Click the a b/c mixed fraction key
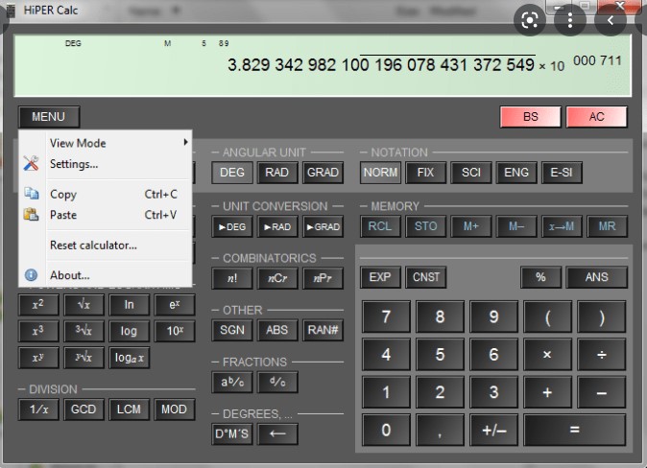 click(x=232, y=382)
